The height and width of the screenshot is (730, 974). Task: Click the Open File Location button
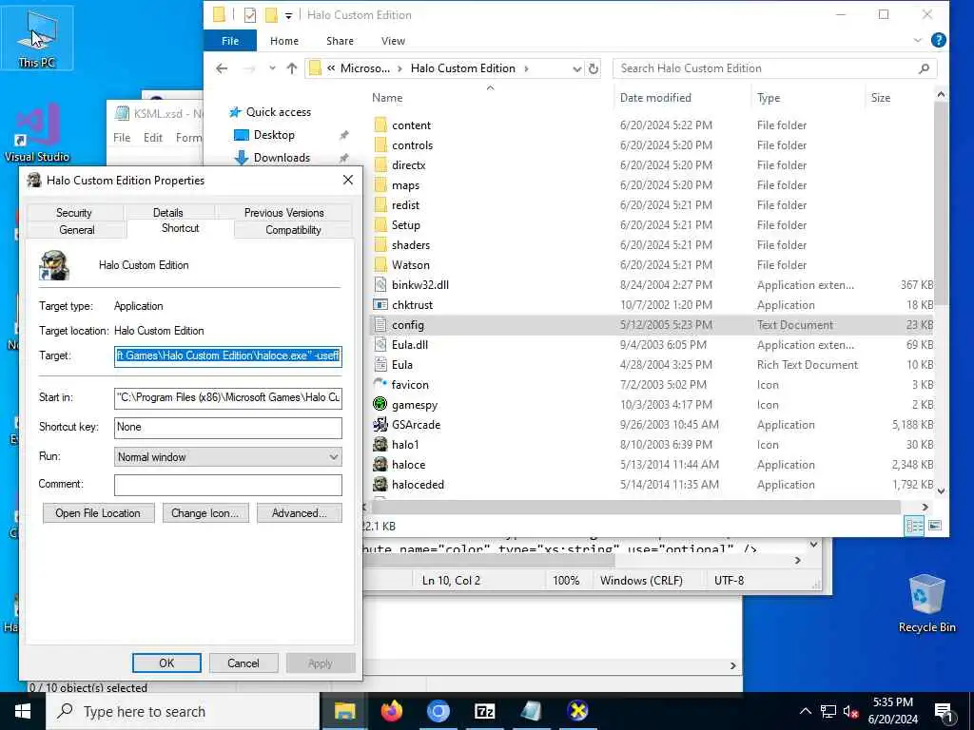click(98, 513)
